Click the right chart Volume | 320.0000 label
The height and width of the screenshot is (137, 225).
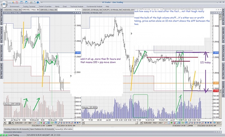89,107
